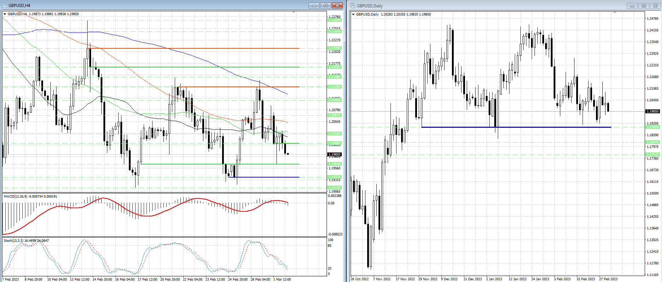
Task: Close the GBPUSD,H4 chart window
Action: (x=337, y=5)
